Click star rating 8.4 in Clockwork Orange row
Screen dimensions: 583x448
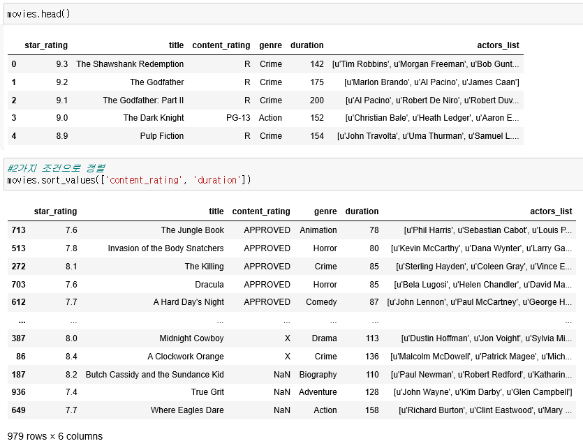click(71, 357)
